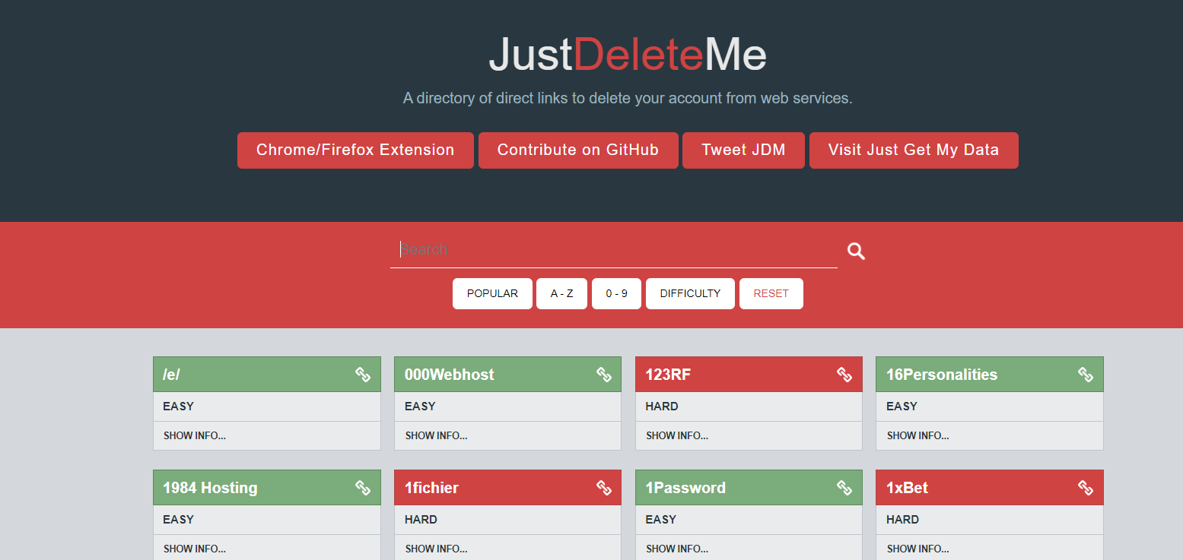The height and width of the screenshot is (560, 1183).
Task: Visit Just Get My Data
Action: point(914,150)
